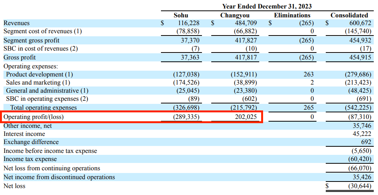378x195 pixels.
Task: Click 'Net income from discontinued operations' label
Action: 59,177
